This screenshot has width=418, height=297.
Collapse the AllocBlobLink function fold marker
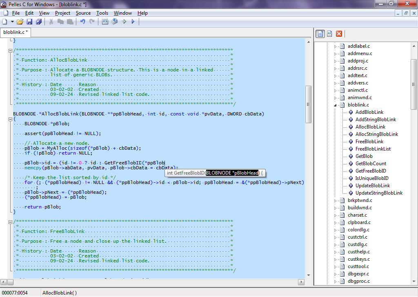11,119
